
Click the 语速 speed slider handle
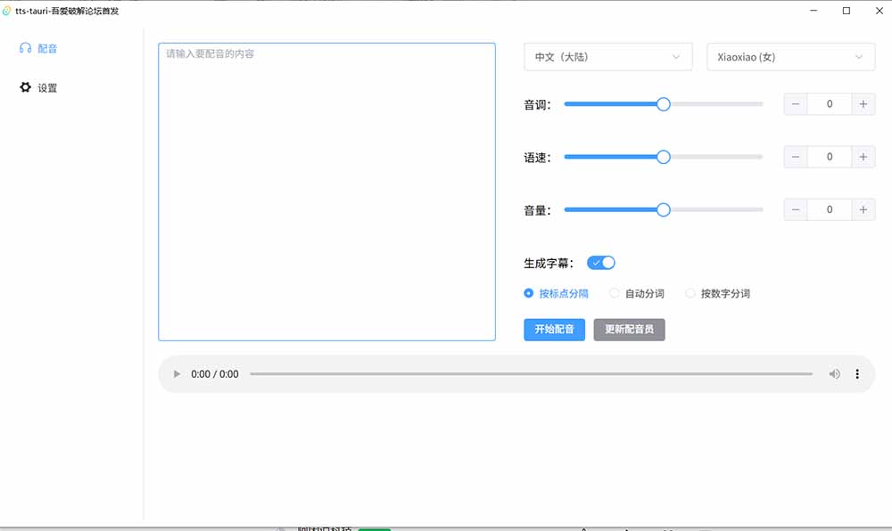coord(664,157)
